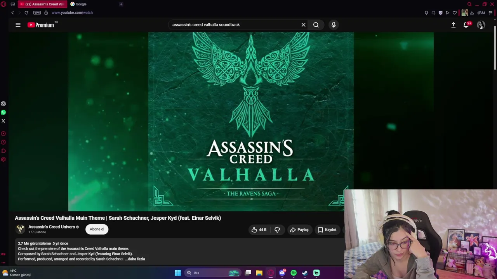Image resolution: width=497 pixels, height=279 pixels.
Task: Open X (Twitter) in Opera sidebar
Action: point(3,121)
